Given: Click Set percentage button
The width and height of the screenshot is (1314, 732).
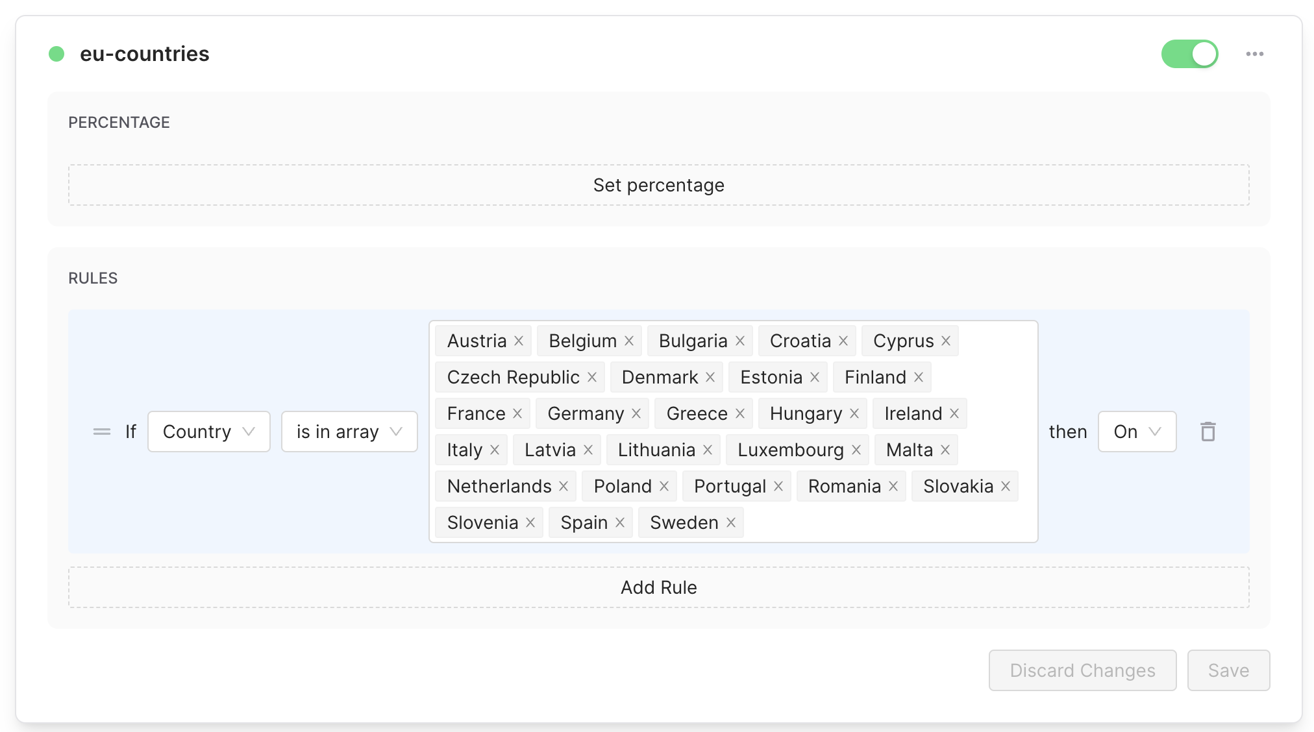Looking at the screenshot, I should [x=658, y=185].
